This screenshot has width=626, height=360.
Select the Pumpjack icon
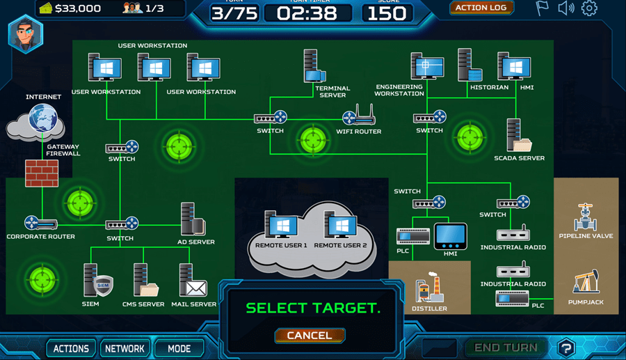586,281
